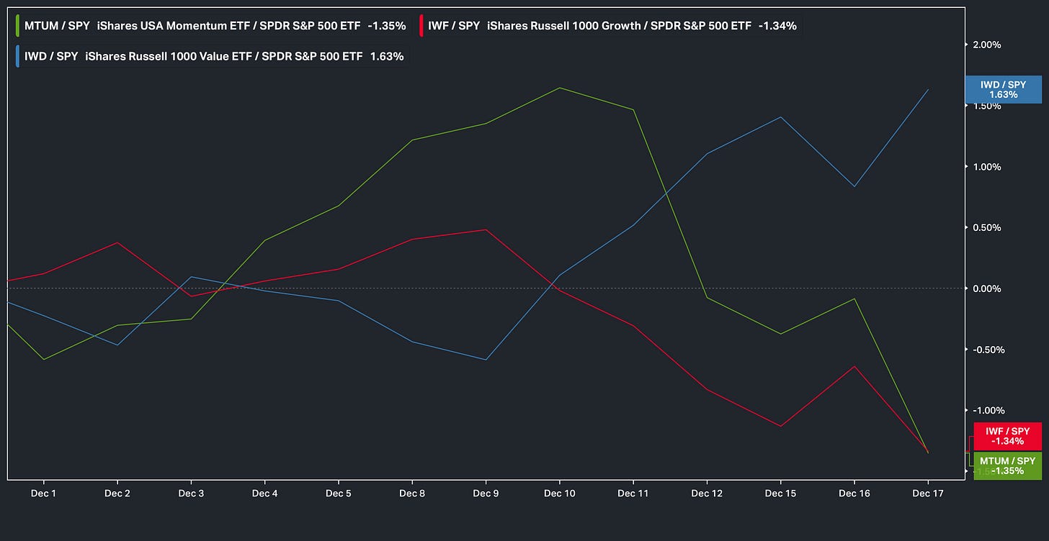This screenshot has height=541, width=1049.
Task: Click the IWF / SPY legend entry
Action: (x=610, y=26)
